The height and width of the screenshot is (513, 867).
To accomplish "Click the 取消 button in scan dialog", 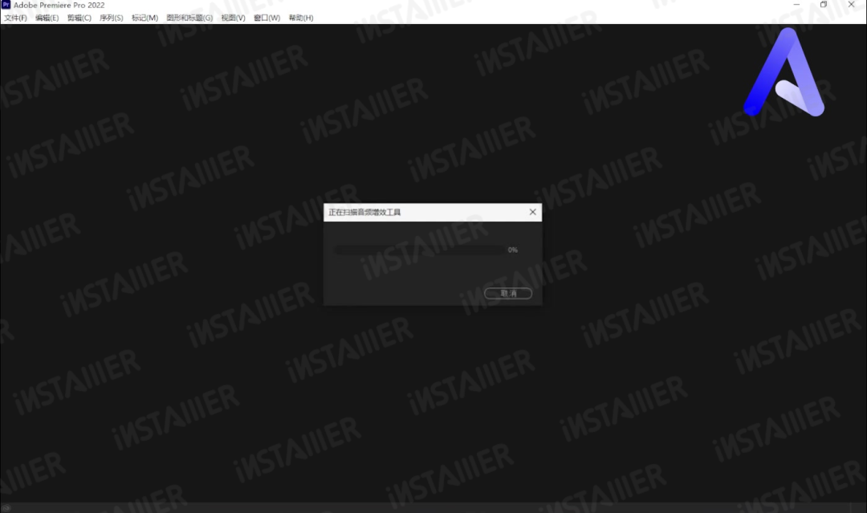I will tap(508, 293).
